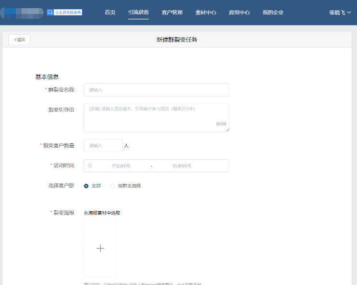Viewport: 357px width, 285px height.
Task: Open the 应用中心 menu item
Action: point(239,13)
